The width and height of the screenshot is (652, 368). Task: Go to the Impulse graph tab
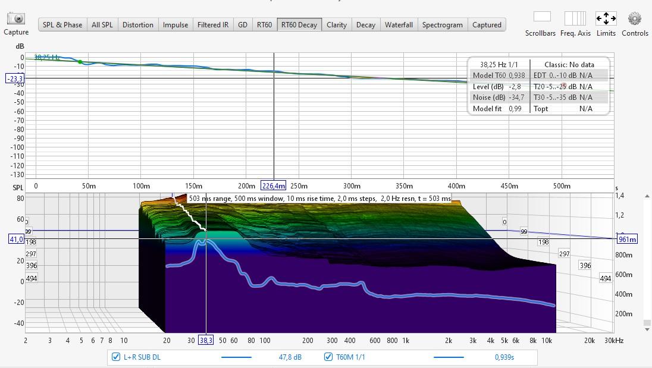175,25
